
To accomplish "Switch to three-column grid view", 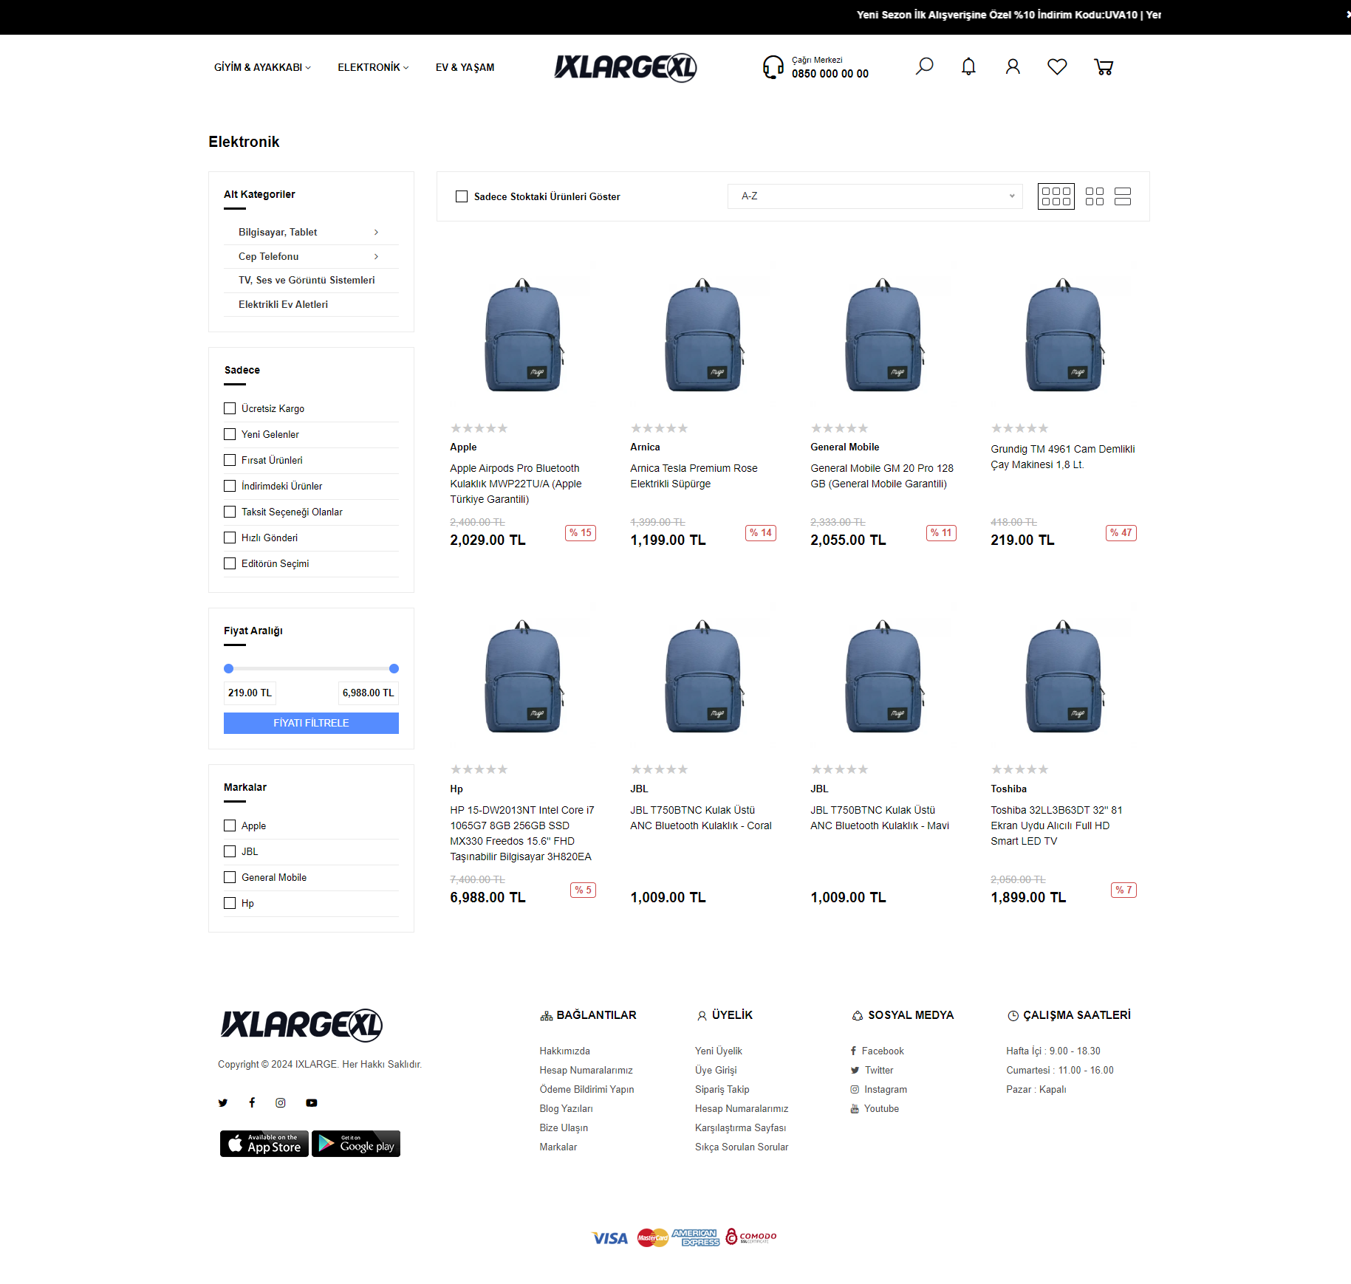I will [x=1056, y=196].
